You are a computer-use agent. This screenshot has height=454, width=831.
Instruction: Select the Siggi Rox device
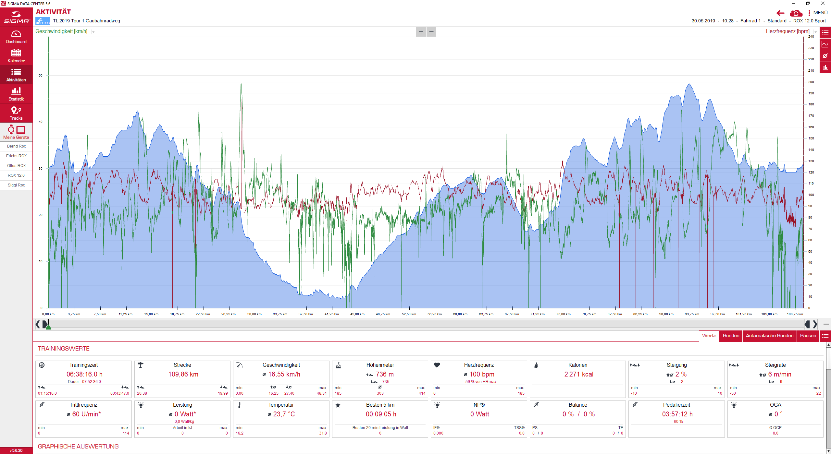[x=16, y=185]
